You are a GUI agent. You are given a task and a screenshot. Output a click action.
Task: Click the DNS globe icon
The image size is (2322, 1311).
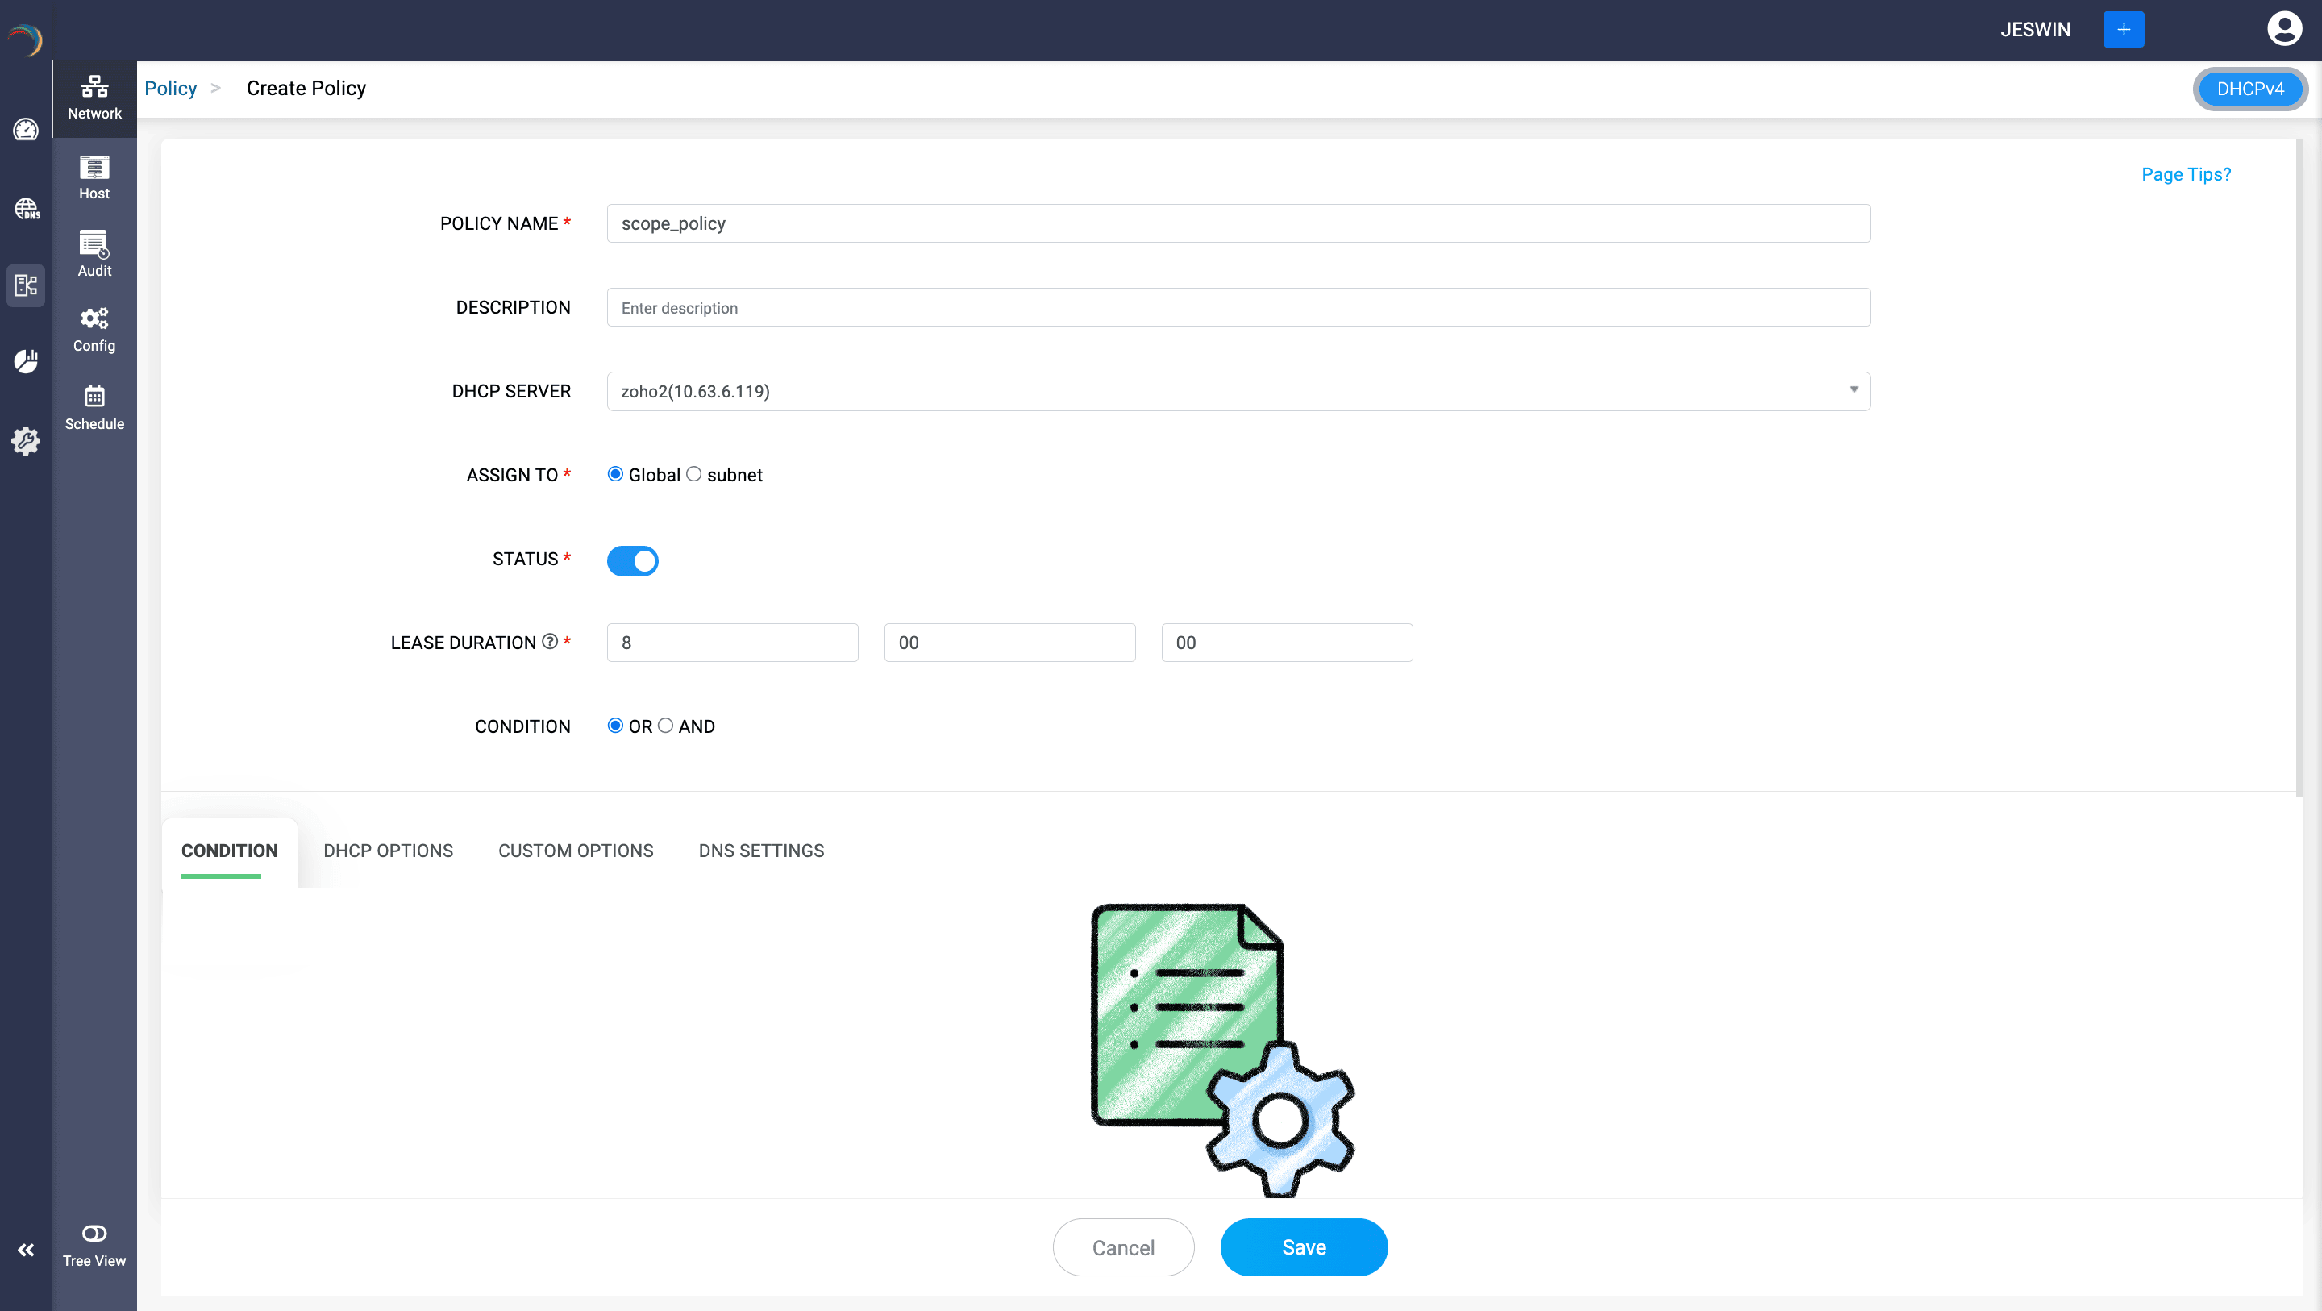pyautogui.click(x=26, y=209)
